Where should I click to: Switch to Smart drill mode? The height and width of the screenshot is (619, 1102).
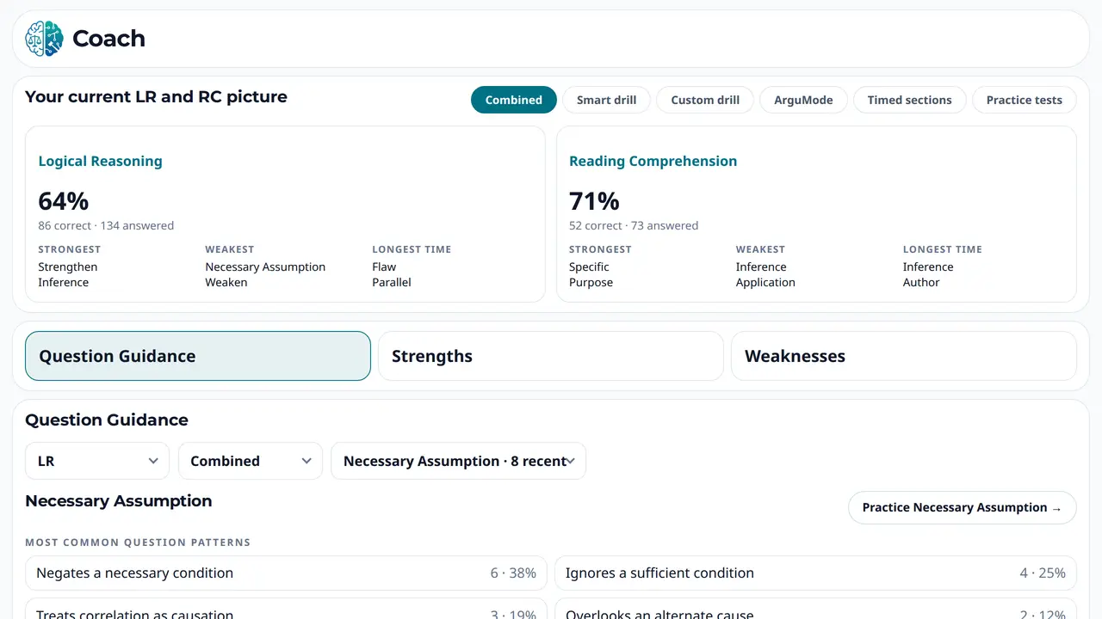coord(607,100)
